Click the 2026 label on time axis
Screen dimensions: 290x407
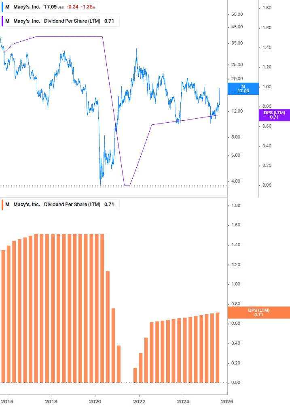[x=227, y=402]
